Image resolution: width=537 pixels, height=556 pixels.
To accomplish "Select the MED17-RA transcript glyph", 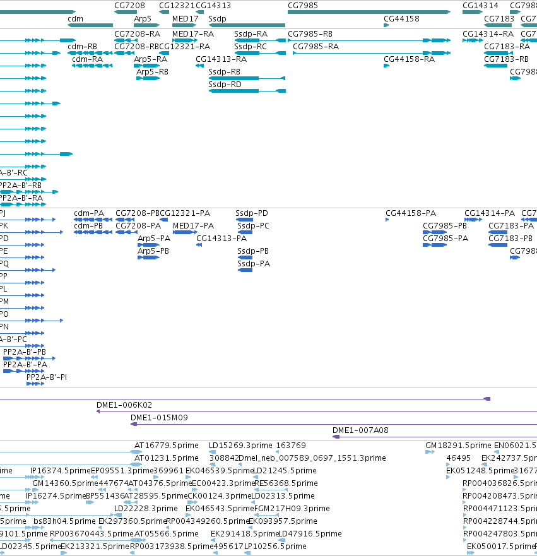I will (x=184, y=40).
